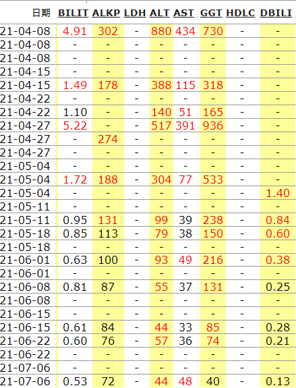This screenshot has width=296, height=388.
Task: Select GGT value 40
Action: [x=213, y=381]
